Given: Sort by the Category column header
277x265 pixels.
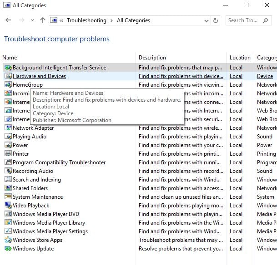Looking at the screenshot, I should [267, 58].
